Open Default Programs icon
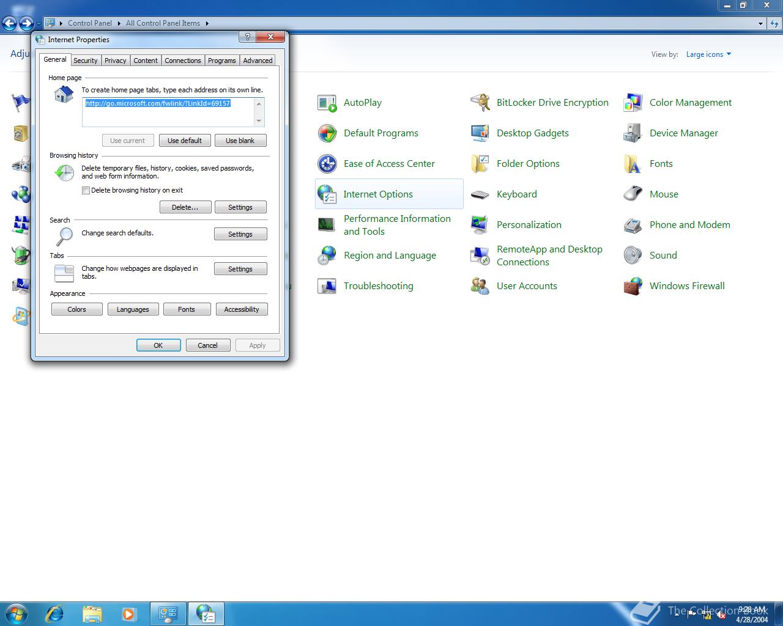Screen dimensions: 783x626 click(x=327, y=133)
